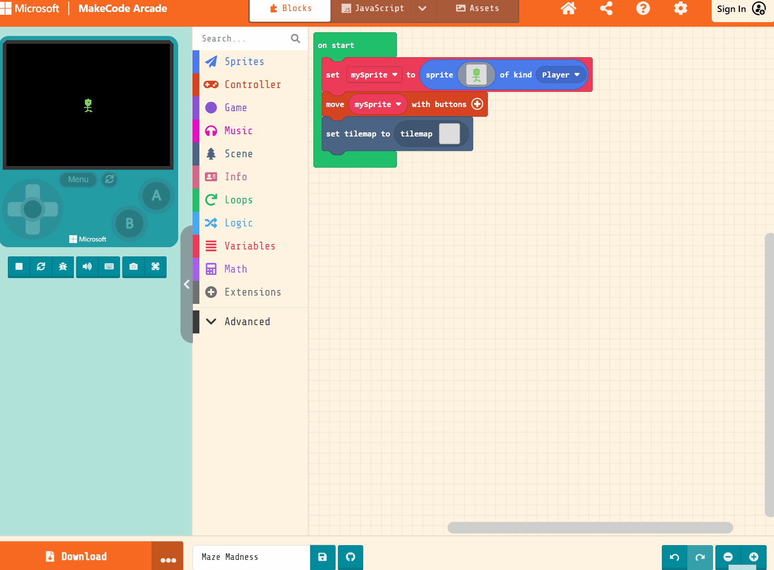Open the Player kind dropdown
Viewport: 774px width, 570px height.
(x=560, y=75)
